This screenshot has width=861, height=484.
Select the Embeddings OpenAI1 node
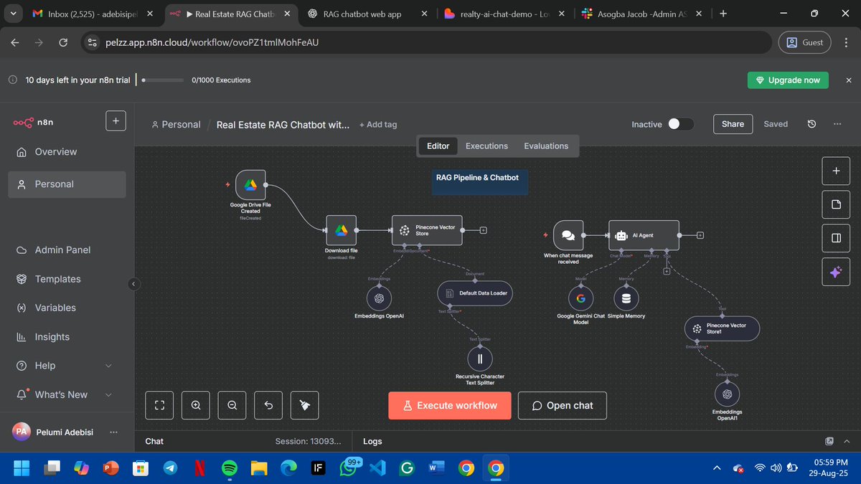(x=727, y=394)
